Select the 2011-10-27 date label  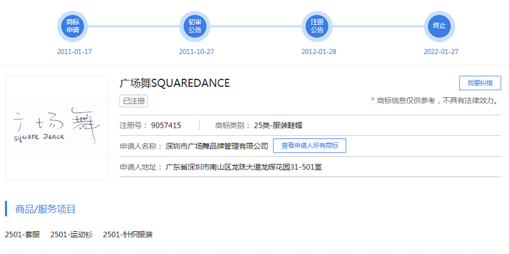pos(196,51)
